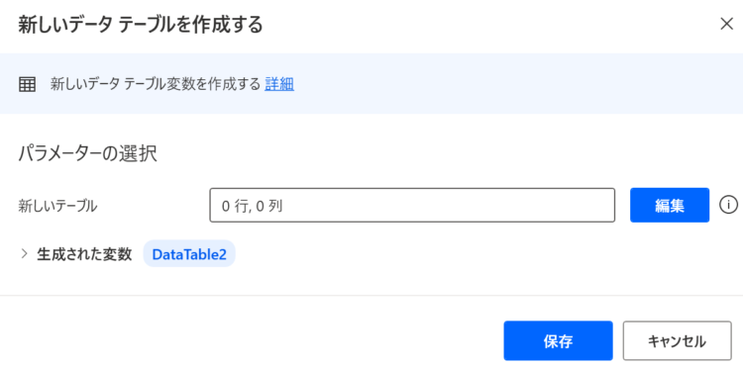This screenshot has width=743, height=368.
Task: Open the 詳細 link
Action: pyautogui.click(x=279, y=84)
